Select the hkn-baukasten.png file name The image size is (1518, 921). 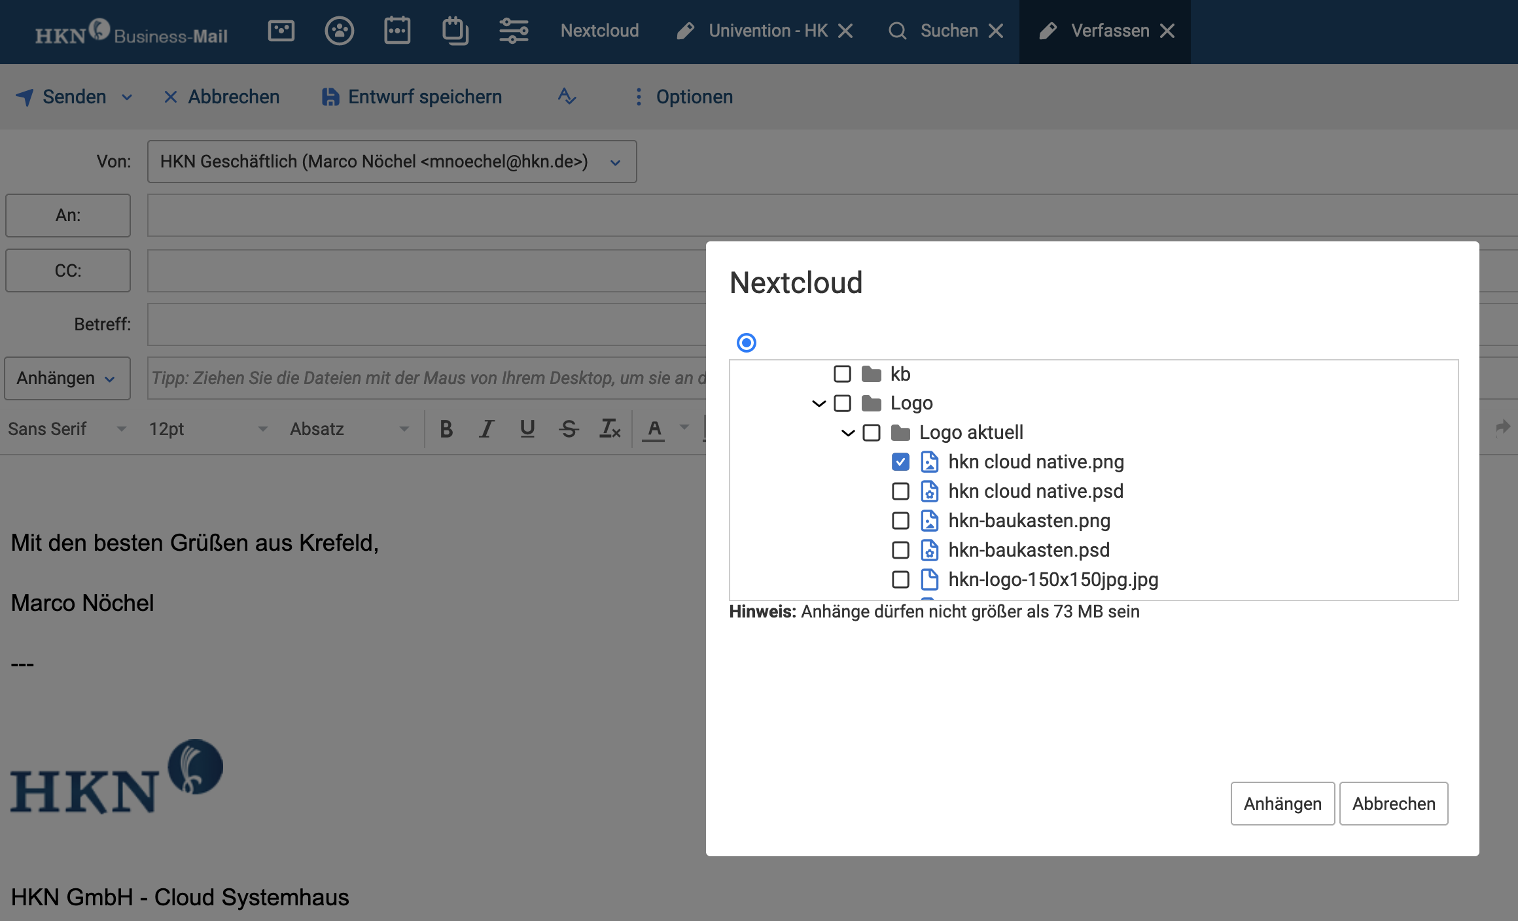click(x=1029, y=521)
